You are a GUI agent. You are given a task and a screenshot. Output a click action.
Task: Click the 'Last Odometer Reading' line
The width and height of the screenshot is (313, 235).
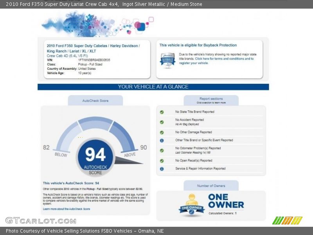point(193,153)
